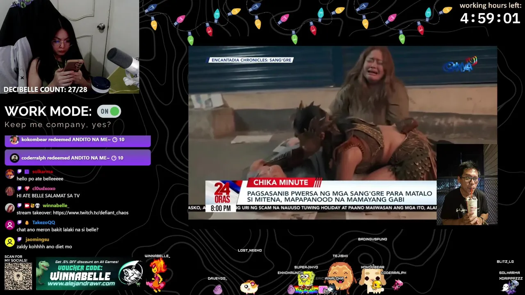Click the pink creature labeled CODERRALPH

(x=397, y=284)
